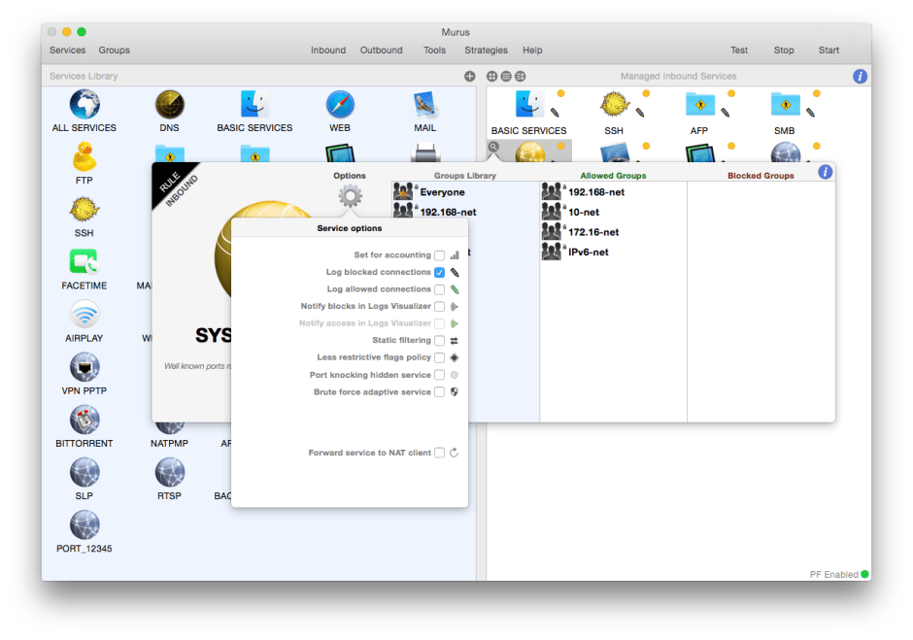Select the FACETIME service

84,260
